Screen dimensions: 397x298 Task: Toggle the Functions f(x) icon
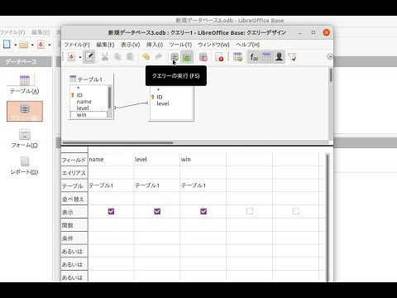pyautogui.click(x=254, y=57)
